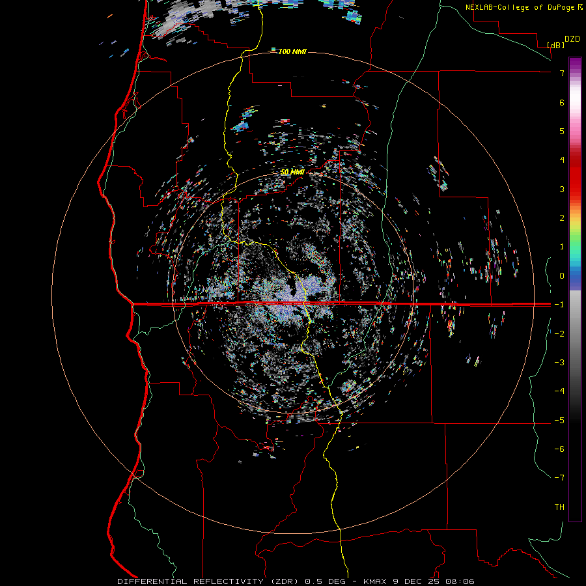The height and width of the screenshot is (586, 586).
Task: Click the KMAX radar site identifier
Action: point(376,581)
